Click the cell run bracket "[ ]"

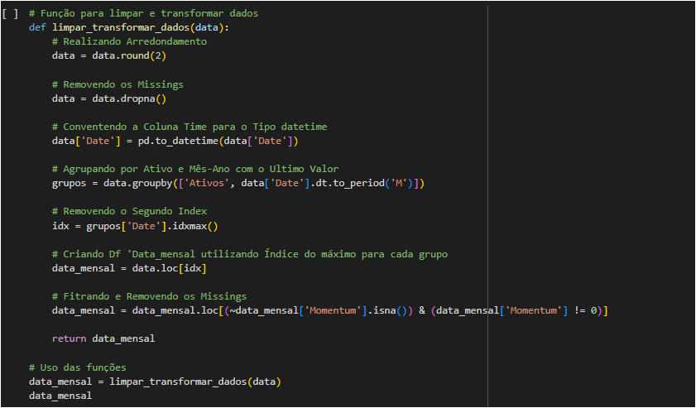[x=10, y=13]
